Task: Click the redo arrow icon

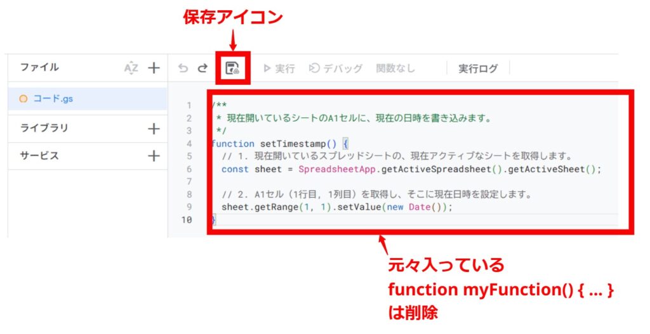Action: click(x=202, y=68)
